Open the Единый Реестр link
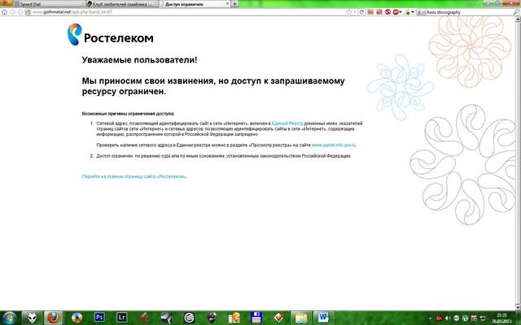The height and width of the screenshot is (325, 521). coord(287,123)
